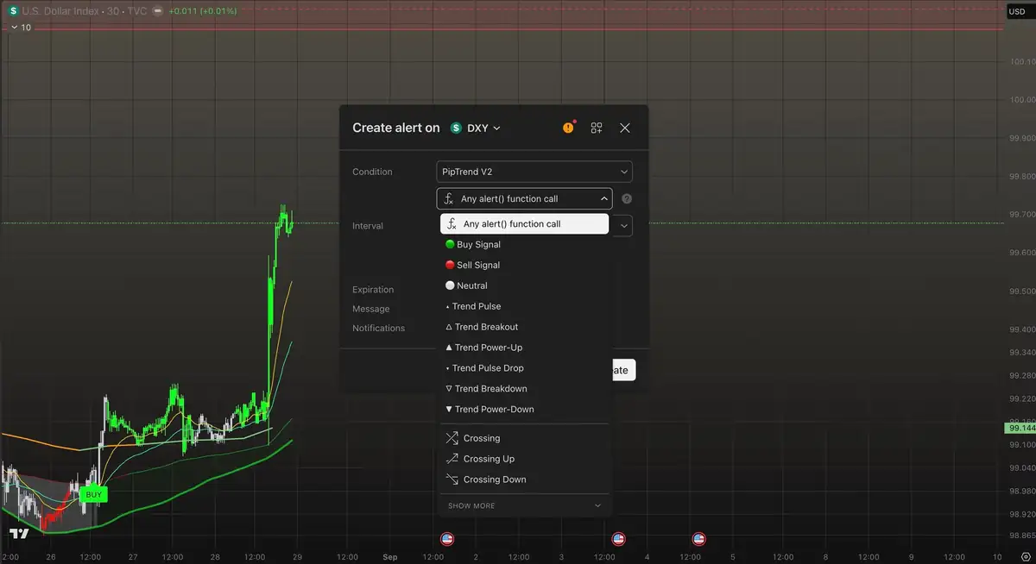Click the Interval label
The width and height of the screenshot is (1036, 564).
pos(368,226)
